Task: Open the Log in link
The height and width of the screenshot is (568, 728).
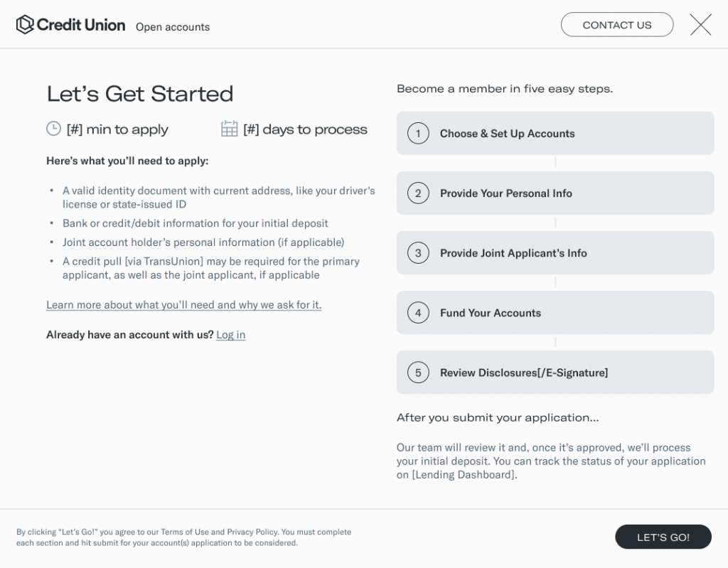Action: pyautogui.click(x=230, y=335)
